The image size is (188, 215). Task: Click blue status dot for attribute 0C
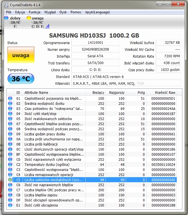pos(10,149)
